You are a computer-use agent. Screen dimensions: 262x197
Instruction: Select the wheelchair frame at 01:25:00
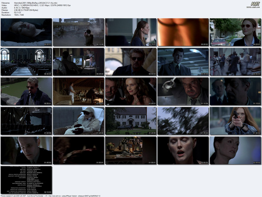[x=79, y=121]
